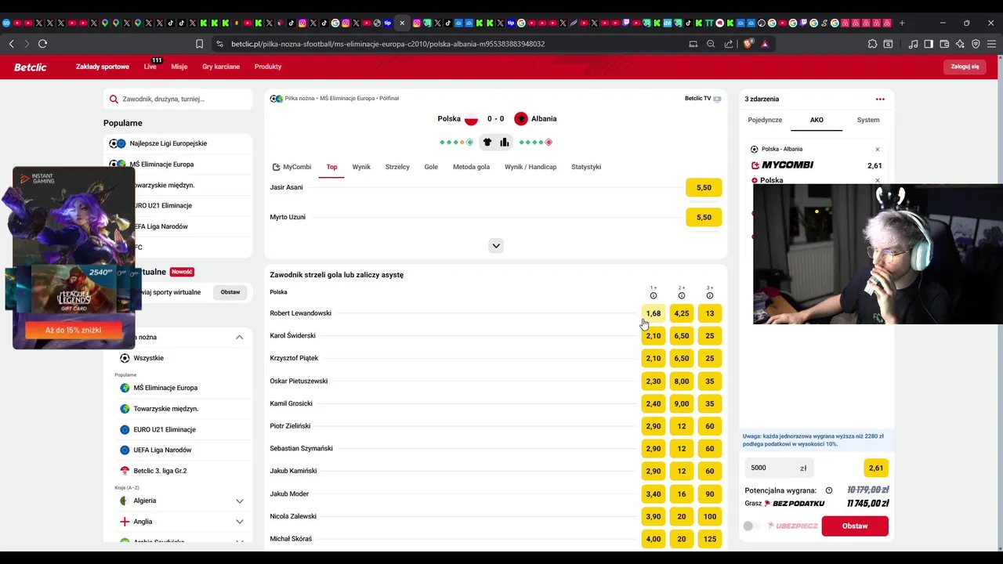Image resolution: width=1003 pixels, height=564 pixels.
Task: Open Betclic 3. liga Gr.2
Action: pyautogui.click(x=179, y=471)
